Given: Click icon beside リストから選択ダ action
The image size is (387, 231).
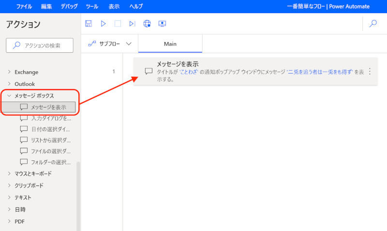Looking at the screenshot, I should [24, 140].
